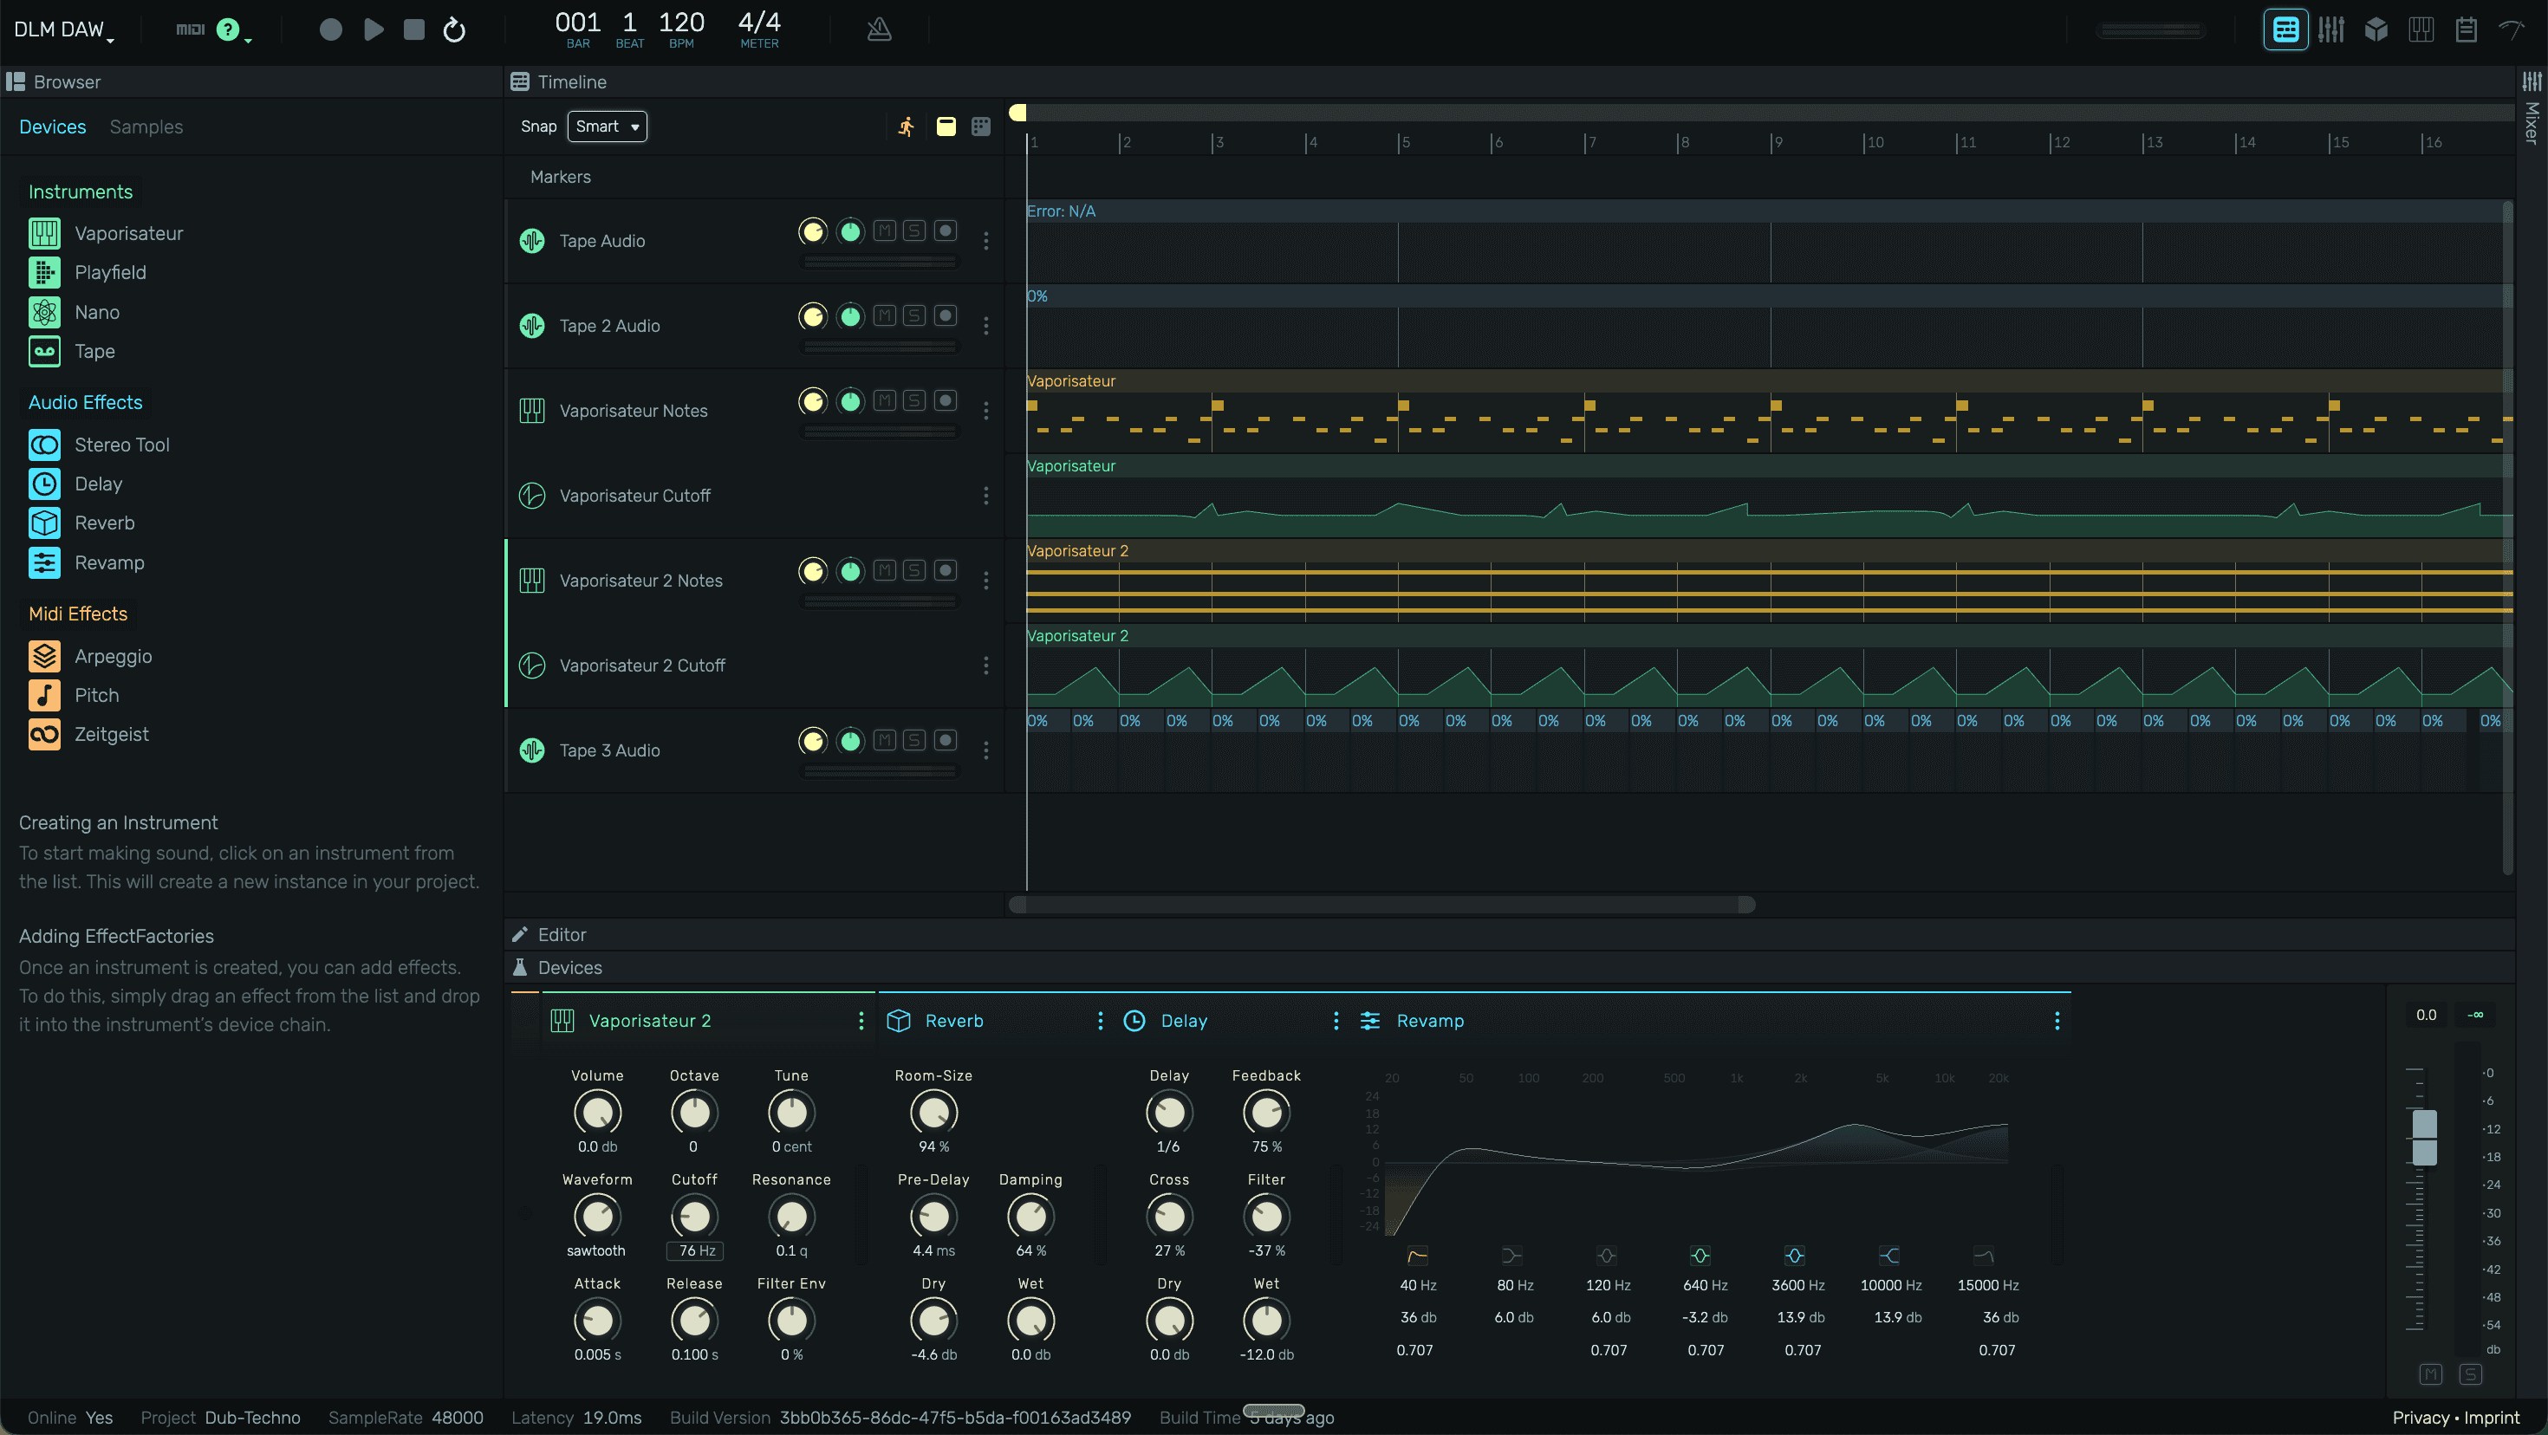Solo the Tape 2 Audio track
Screen dimensions: 2548x1435
point(915,316)
